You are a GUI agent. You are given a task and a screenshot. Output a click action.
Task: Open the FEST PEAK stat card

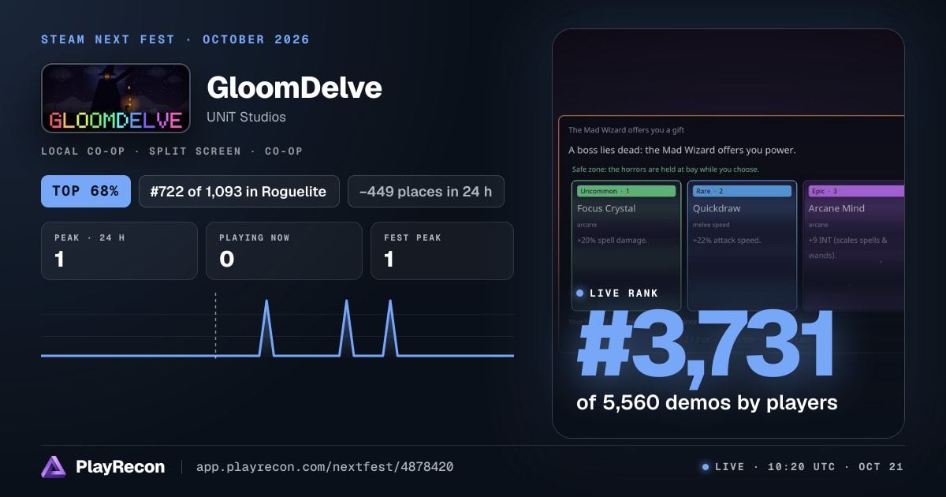tap(442, 251)
